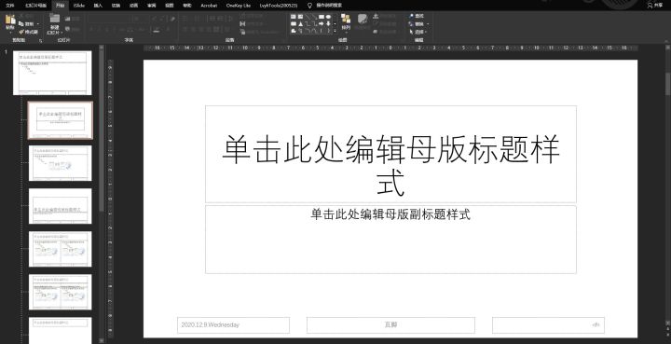The height and width of the screenshot is (344, 671).
Task: Switch to the Acrobat tab
Action: [209, 6]
